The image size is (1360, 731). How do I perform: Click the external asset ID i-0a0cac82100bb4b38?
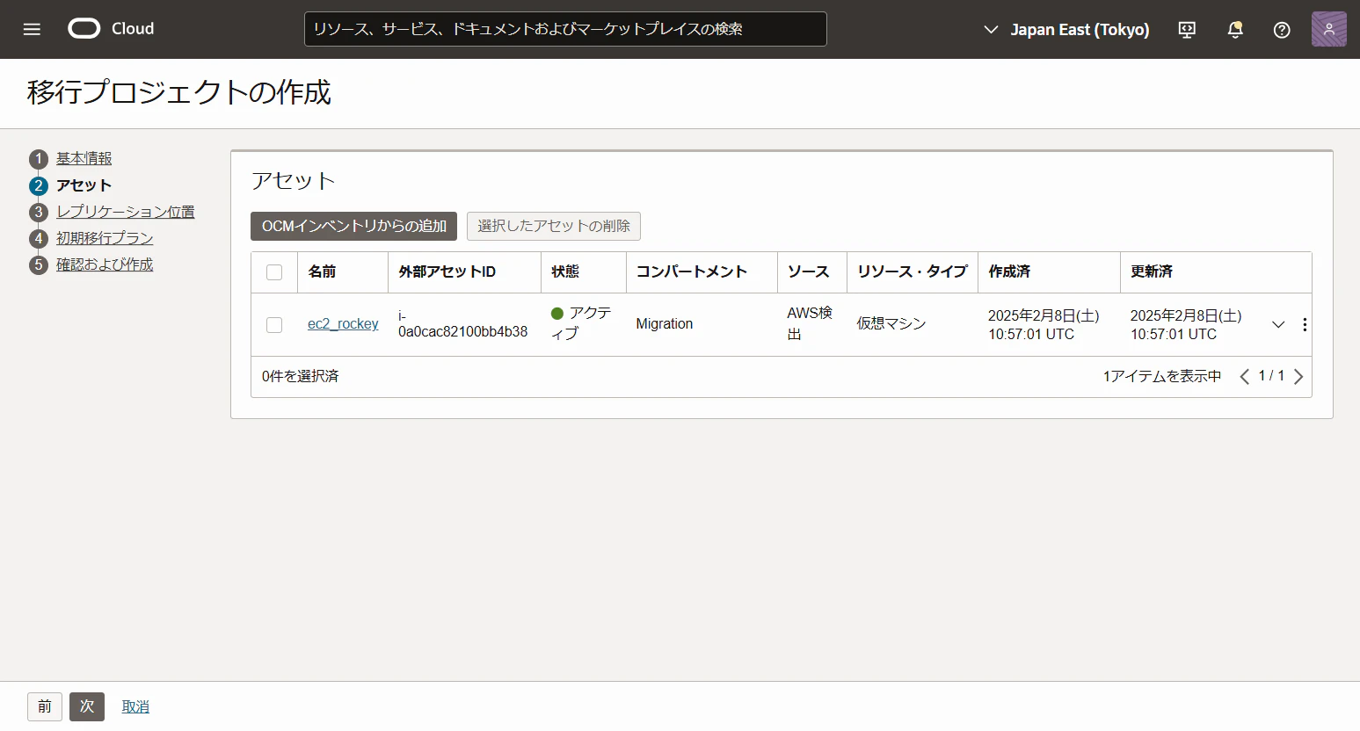[x=463, y=323]
